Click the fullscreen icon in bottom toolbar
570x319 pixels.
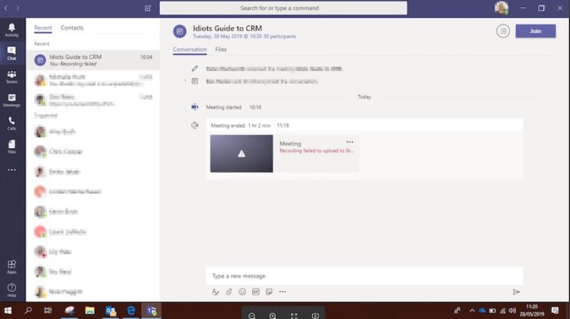point(294,316)
